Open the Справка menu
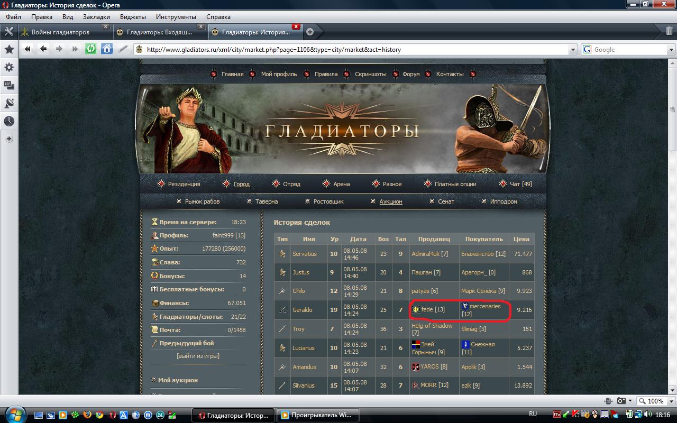The height and width of the screenshot is (423, 677). (218, 17)
